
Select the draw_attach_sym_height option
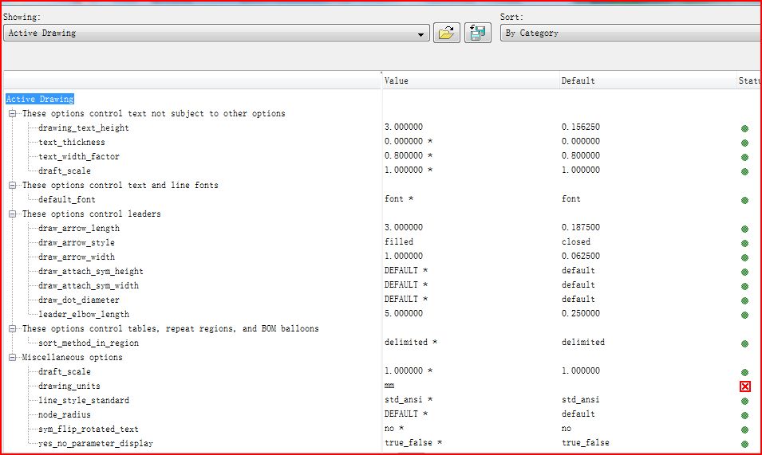click(91, 271)
